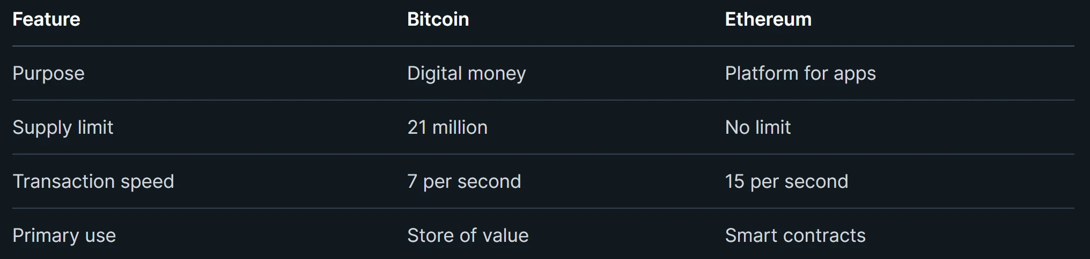Image resolution: width=1090 pixels, height=259 pixels.
Task: Click the divider beneath the Supply limit row
Action: tap(543, 154)
